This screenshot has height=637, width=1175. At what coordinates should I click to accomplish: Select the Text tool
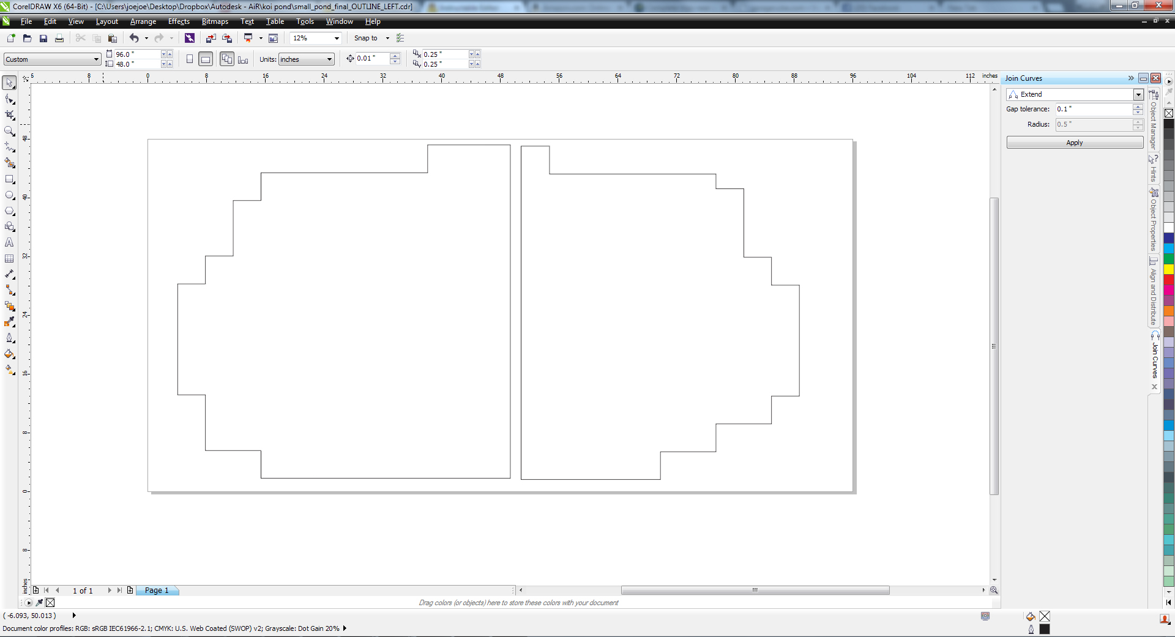point(10,243)
